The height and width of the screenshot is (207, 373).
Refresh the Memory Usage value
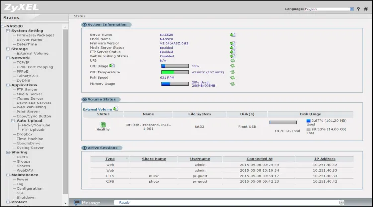232,84
